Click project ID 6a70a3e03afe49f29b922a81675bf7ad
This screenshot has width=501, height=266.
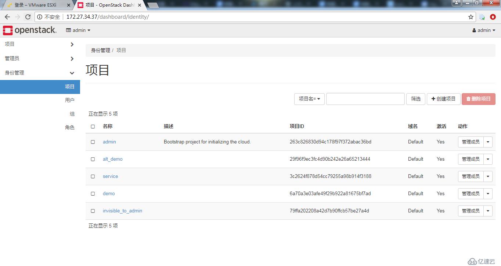(330, 194)
